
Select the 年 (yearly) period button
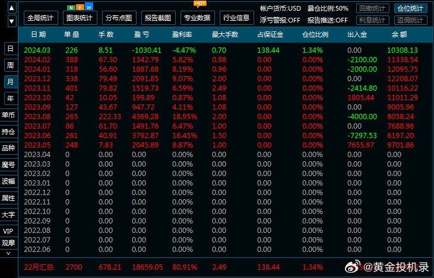(x=9, y=98)
